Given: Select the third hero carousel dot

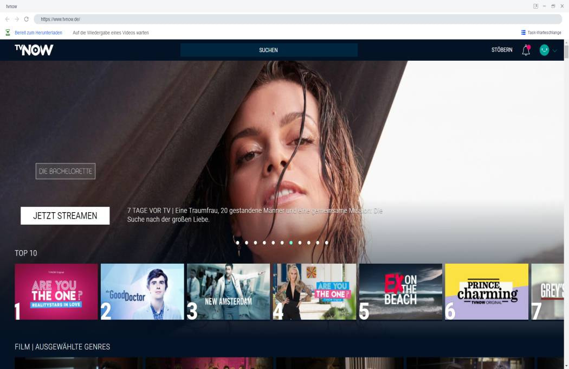Looking at the screenshot, I should tap(255, 243).
